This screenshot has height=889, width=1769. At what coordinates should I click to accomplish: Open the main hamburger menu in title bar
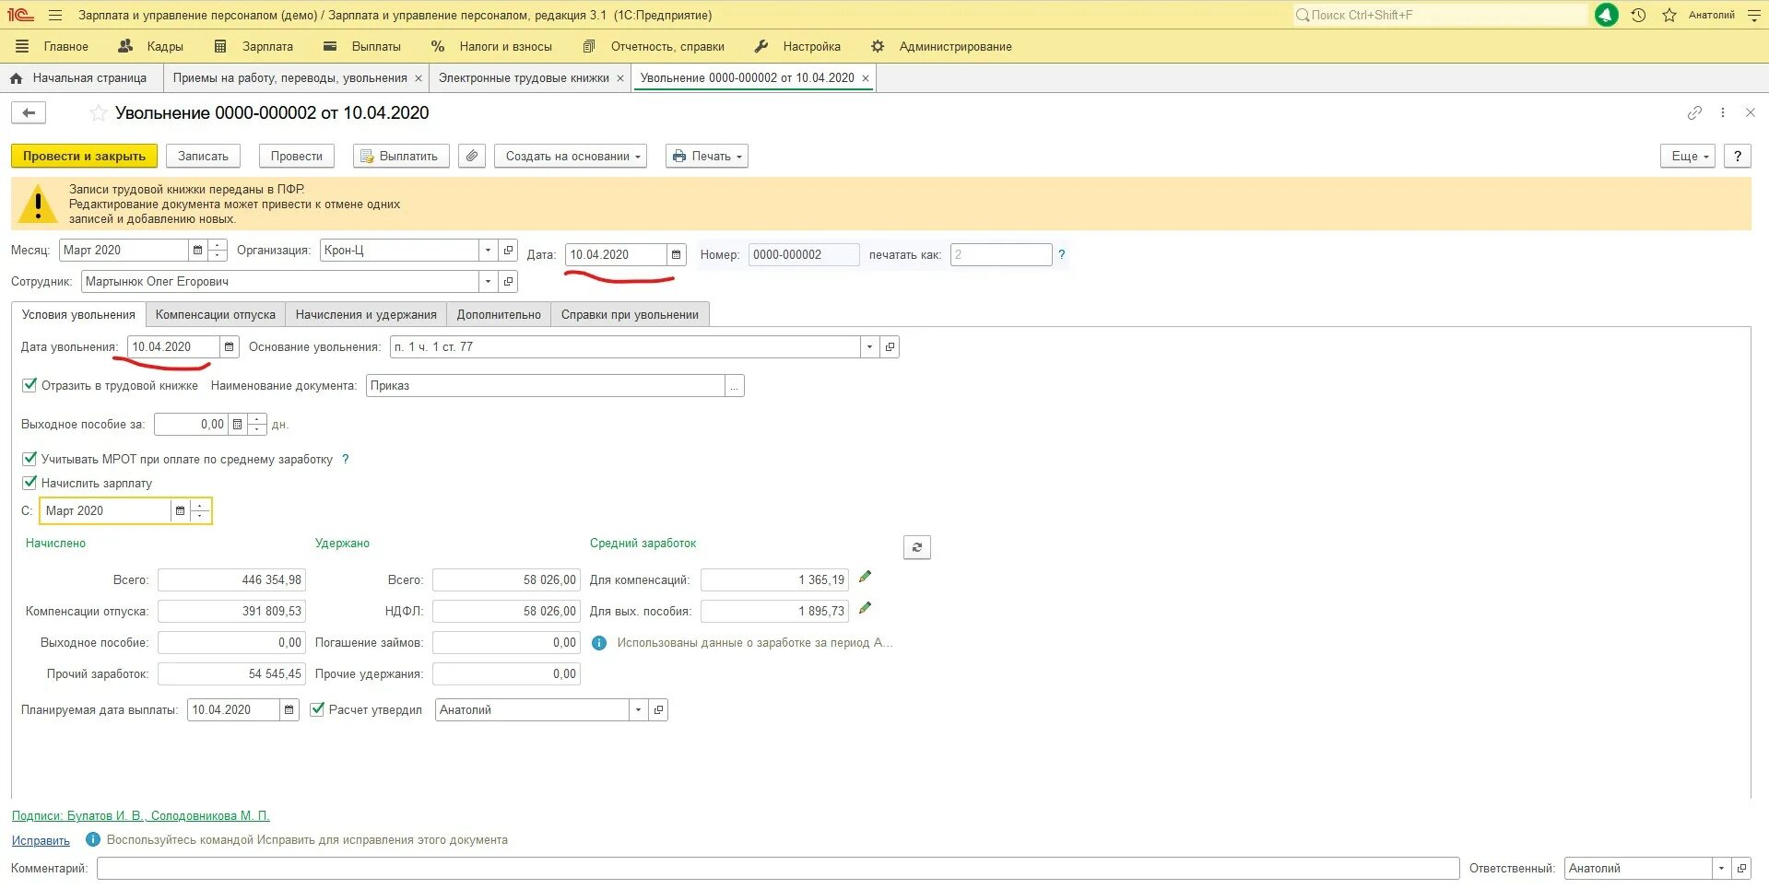tap(55, 16)
